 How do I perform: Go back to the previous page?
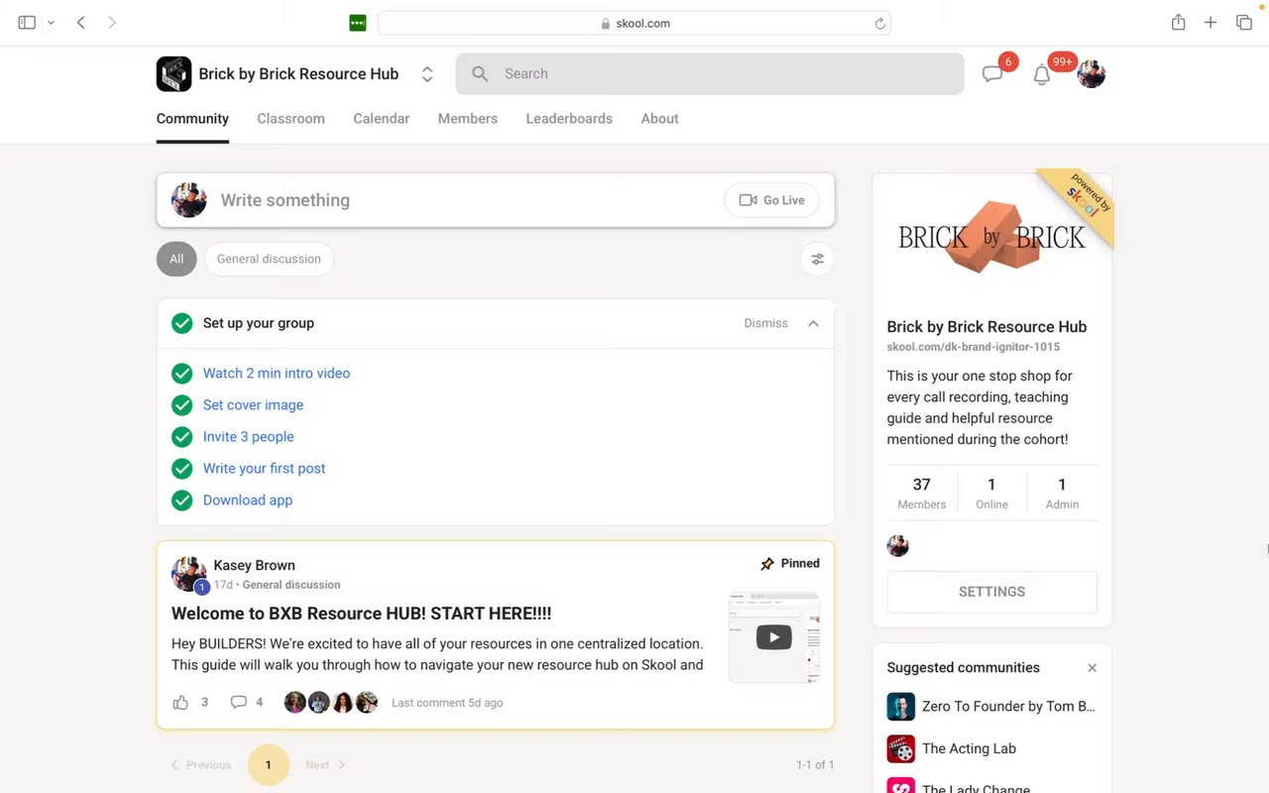pos(81,23)
